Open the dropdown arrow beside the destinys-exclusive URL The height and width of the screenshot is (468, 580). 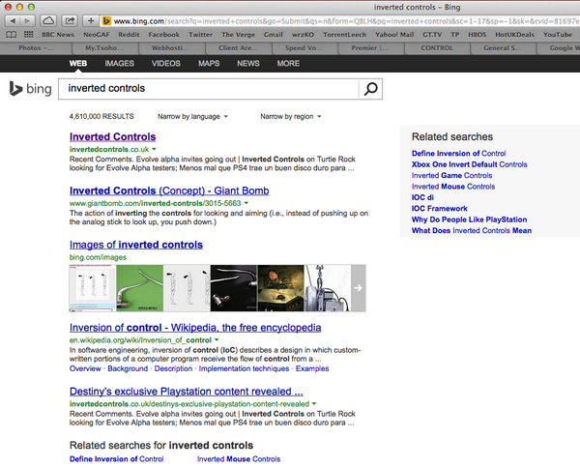point(314,403)
